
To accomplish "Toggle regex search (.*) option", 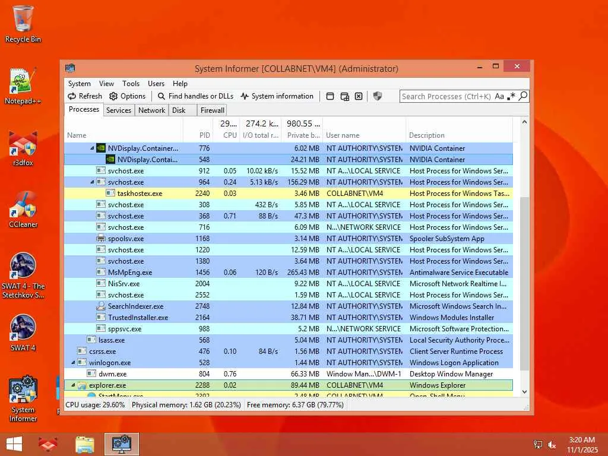I will pyautogui.click(x=511, y=96).
